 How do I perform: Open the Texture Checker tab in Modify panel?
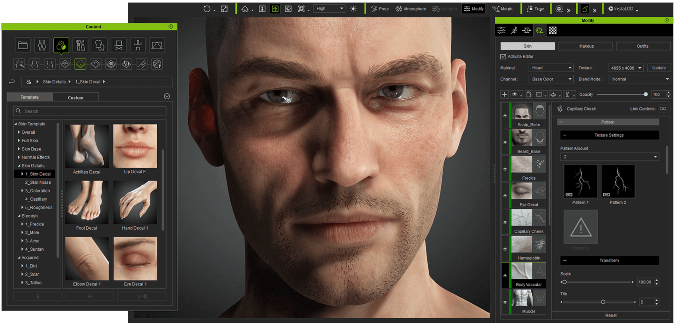(x=552, y=30)
